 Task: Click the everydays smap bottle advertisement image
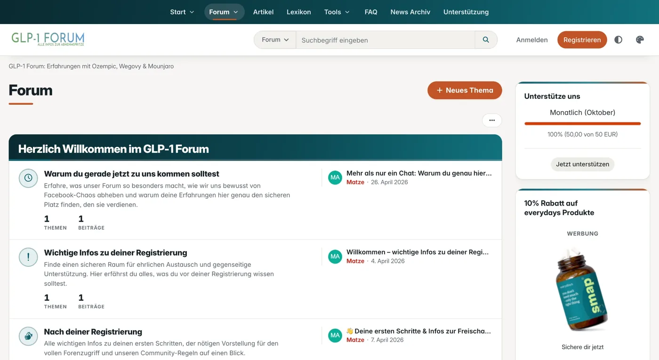tap(583, 289)
